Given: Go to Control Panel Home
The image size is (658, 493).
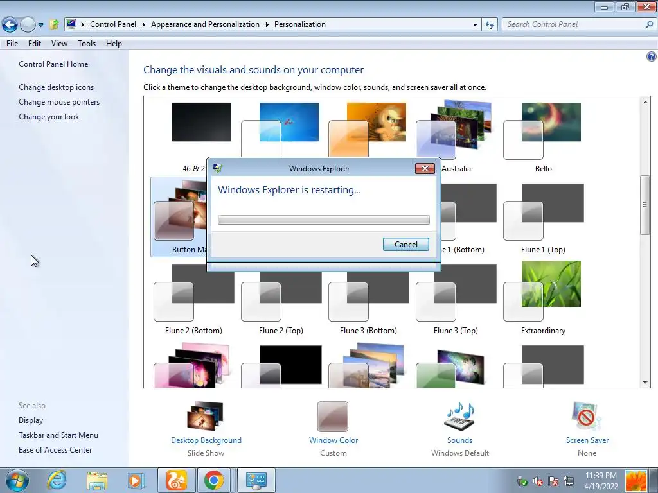Looking at the screenshot, I should tap(53, 64).
